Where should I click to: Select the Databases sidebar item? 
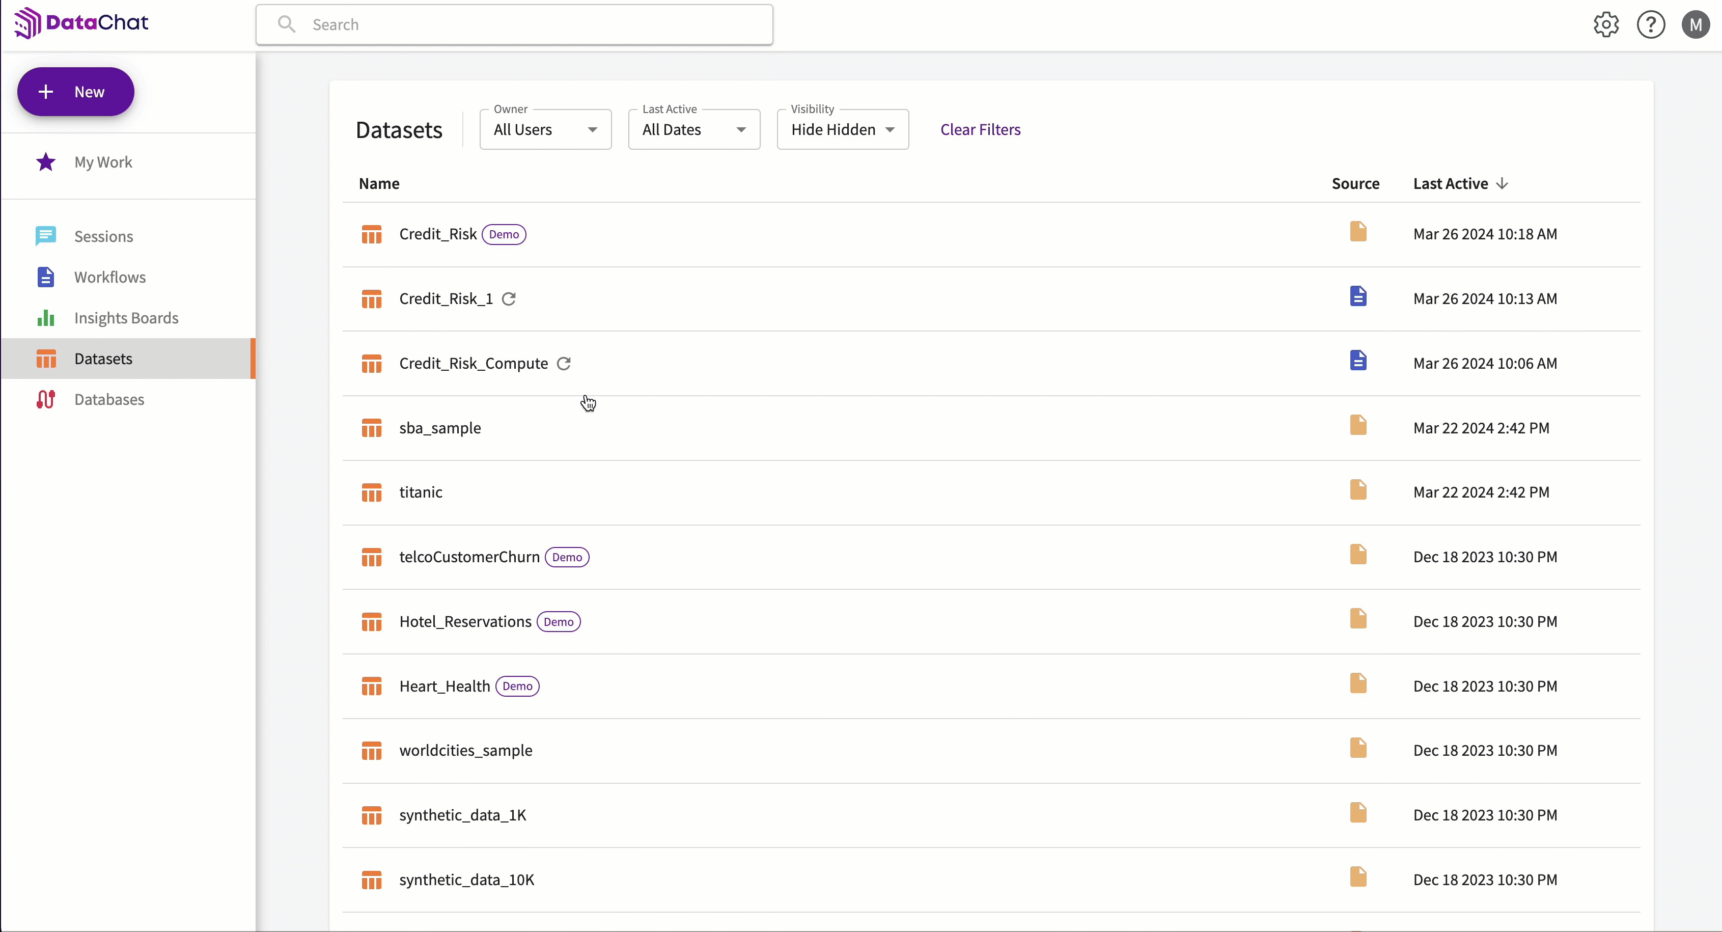tap(109, 398)
